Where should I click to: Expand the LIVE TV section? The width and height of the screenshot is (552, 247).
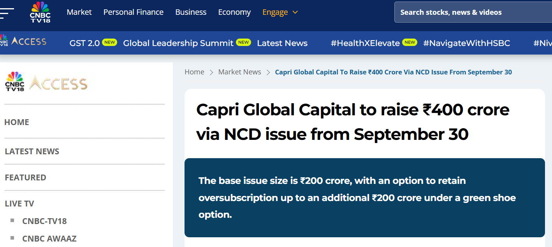click(19, 203)
